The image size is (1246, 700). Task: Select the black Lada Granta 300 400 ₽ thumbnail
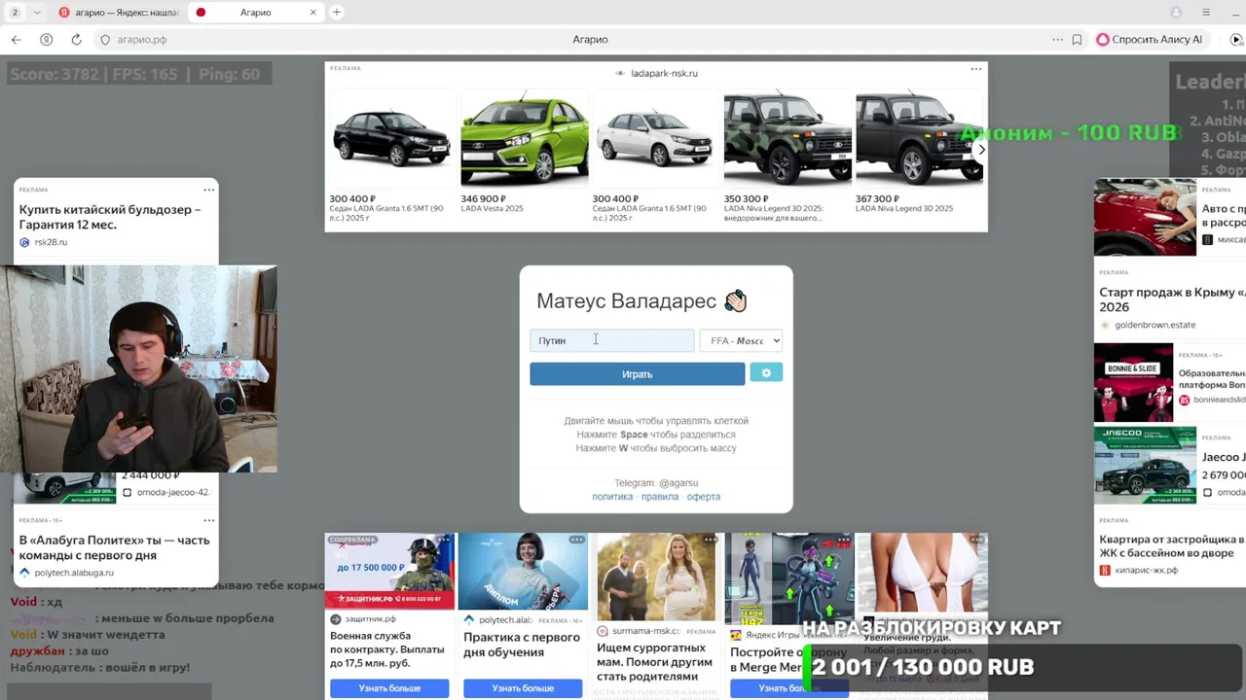(391, 139)
